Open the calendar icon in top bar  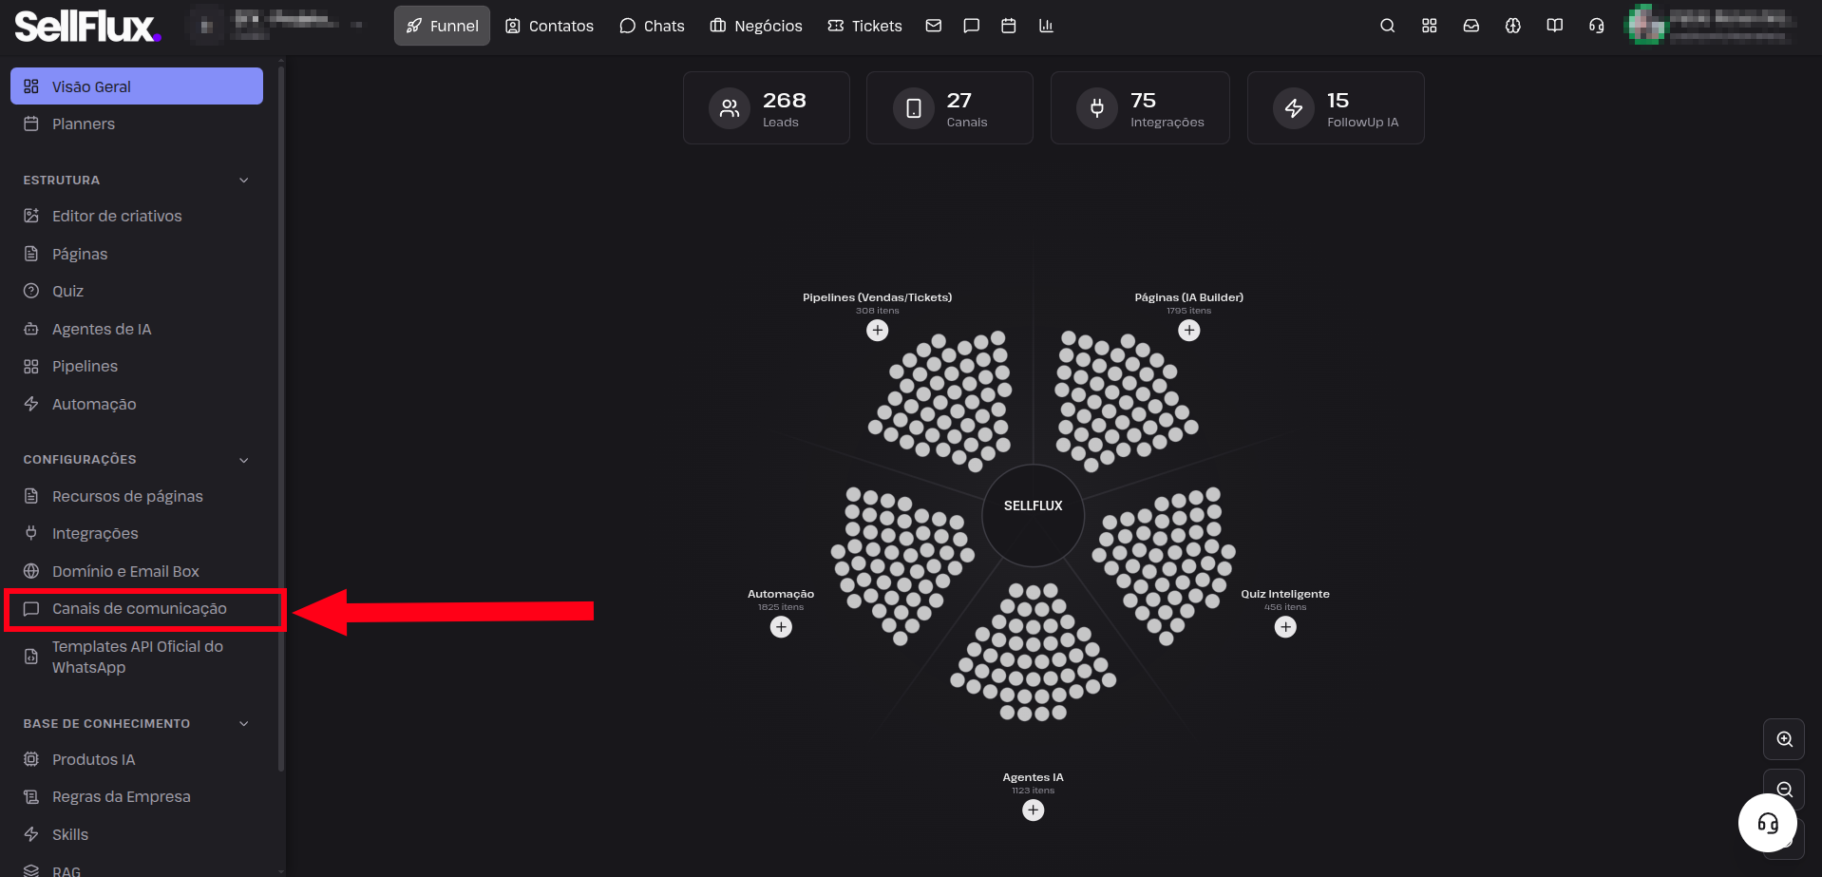coord(1009,26)
